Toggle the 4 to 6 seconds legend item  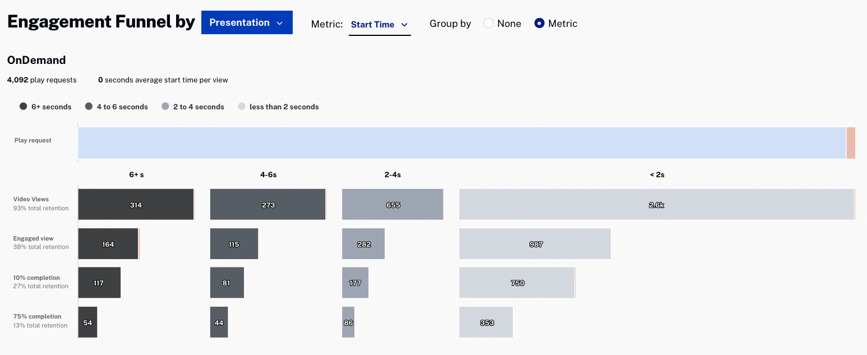(x=117, y=107)
